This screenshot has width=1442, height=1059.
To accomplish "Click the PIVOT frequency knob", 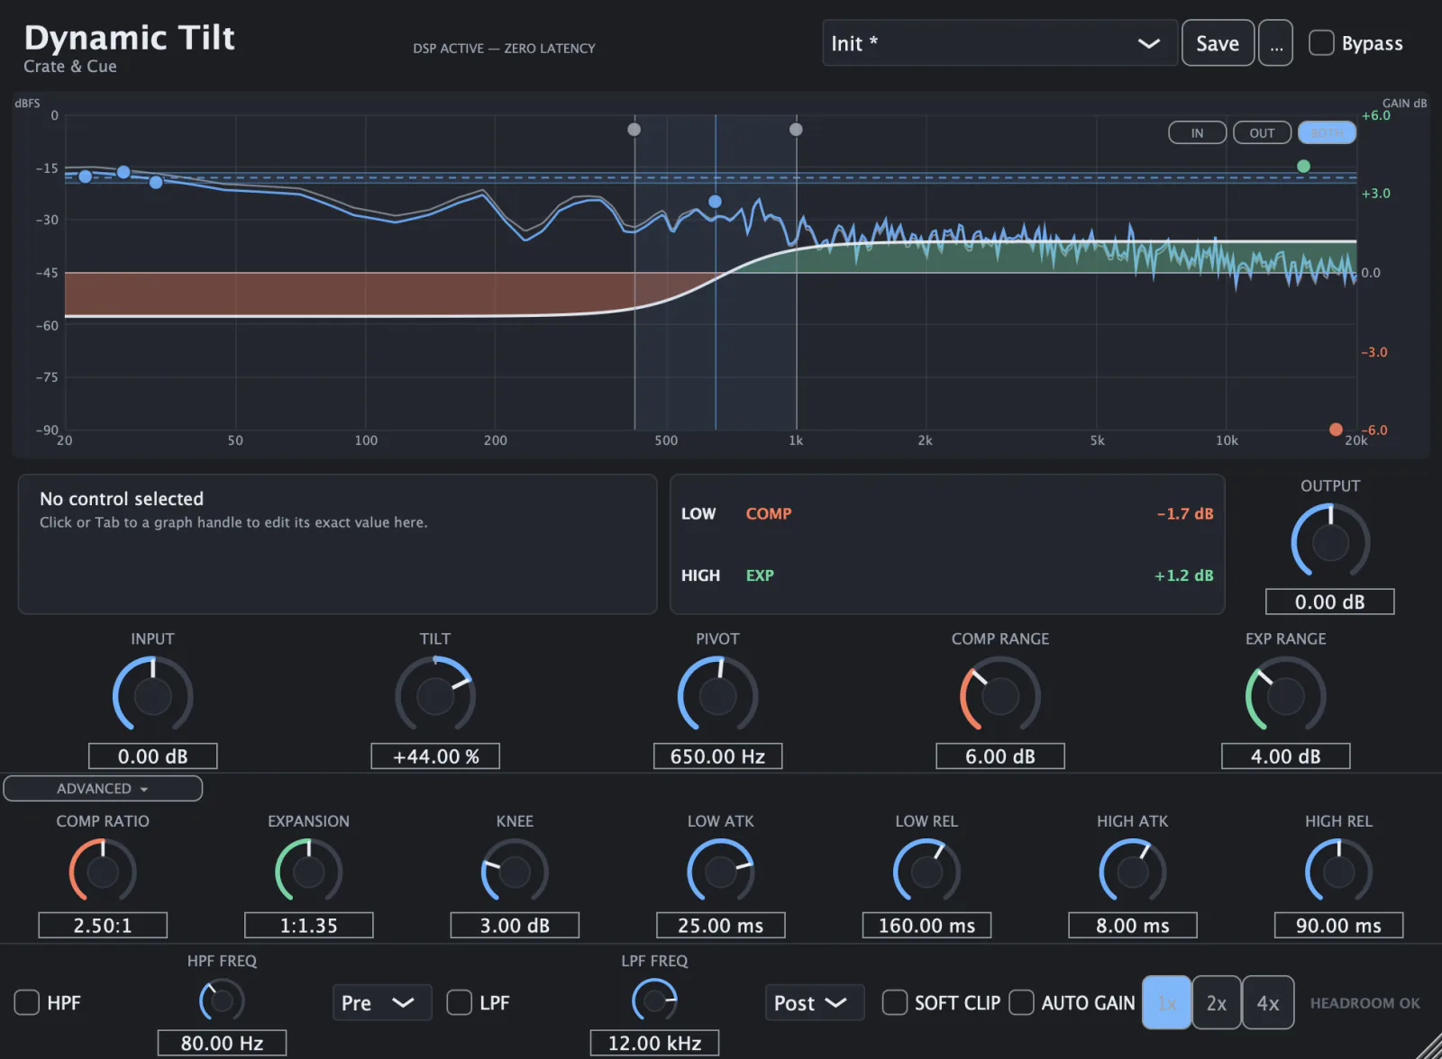I will pyautogui.click(x=717, y=696).
